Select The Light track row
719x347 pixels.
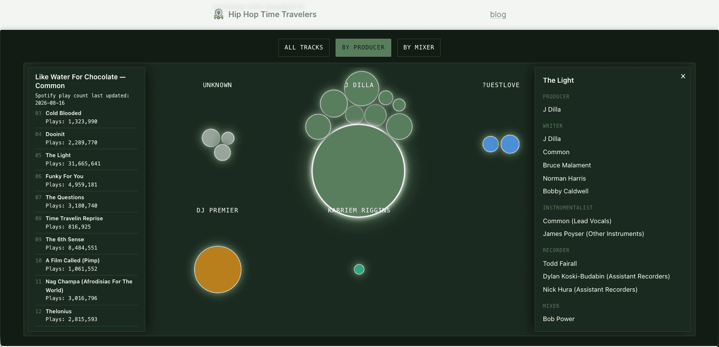(87, 160)
